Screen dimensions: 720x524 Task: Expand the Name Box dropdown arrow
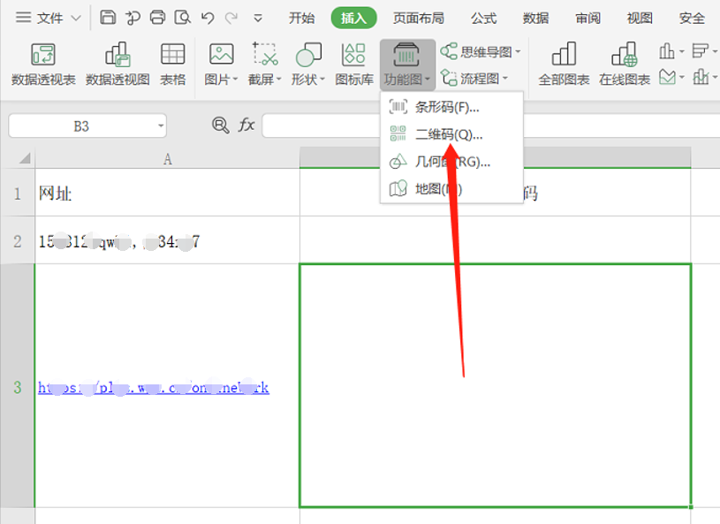(x=161, y=125)
